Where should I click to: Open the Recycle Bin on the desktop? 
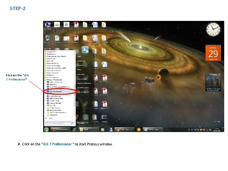(47, 39)
